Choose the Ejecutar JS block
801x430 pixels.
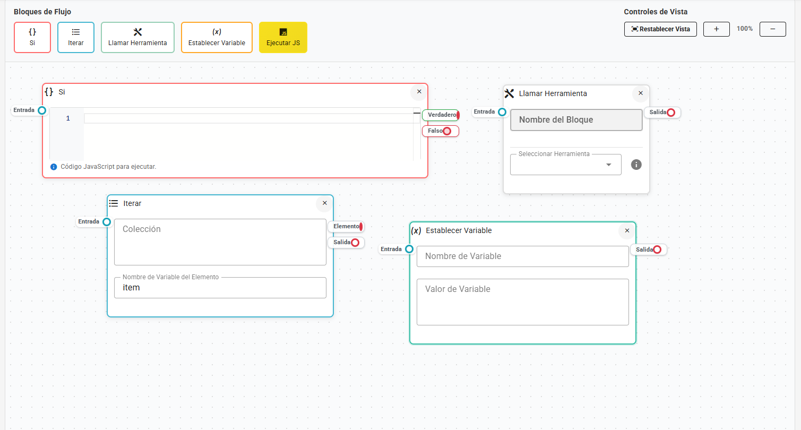coord(283,37)
